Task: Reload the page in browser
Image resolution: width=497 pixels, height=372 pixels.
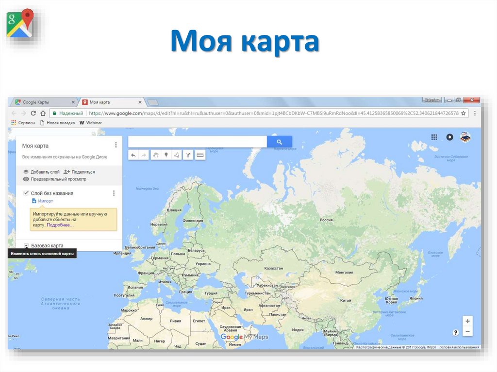Action: coord(33,113)
